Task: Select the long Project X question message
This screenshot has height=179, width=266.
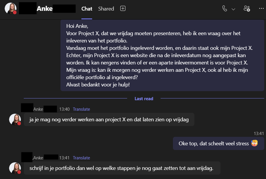Action: [162, 55]
